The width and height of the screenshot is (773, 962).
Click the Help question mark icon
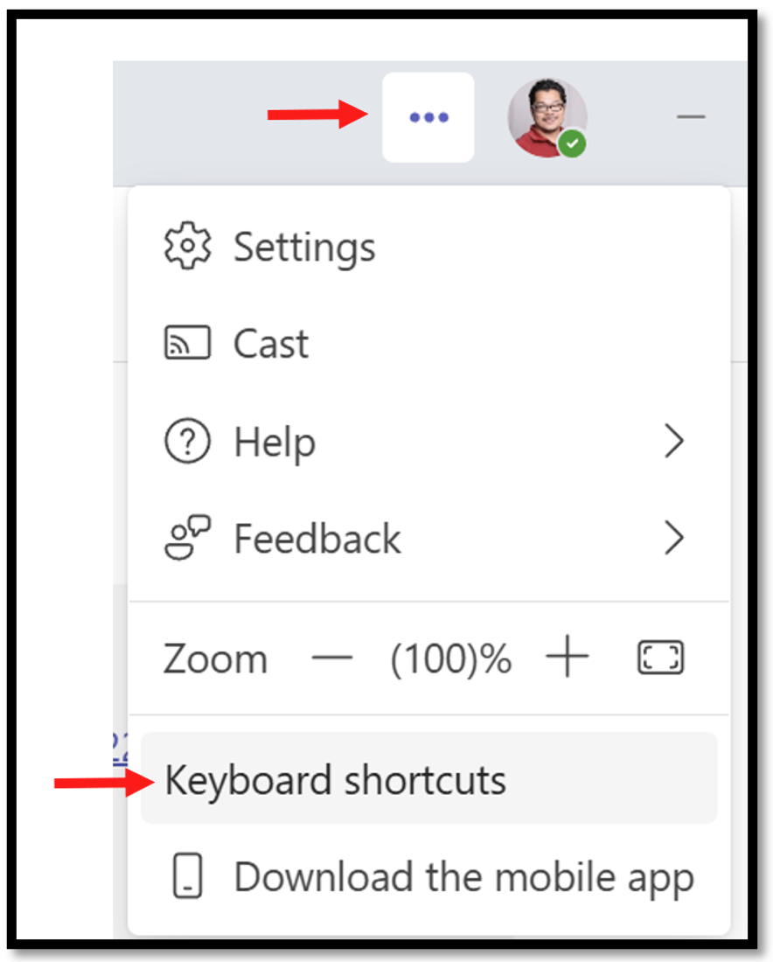pos(188,441)
